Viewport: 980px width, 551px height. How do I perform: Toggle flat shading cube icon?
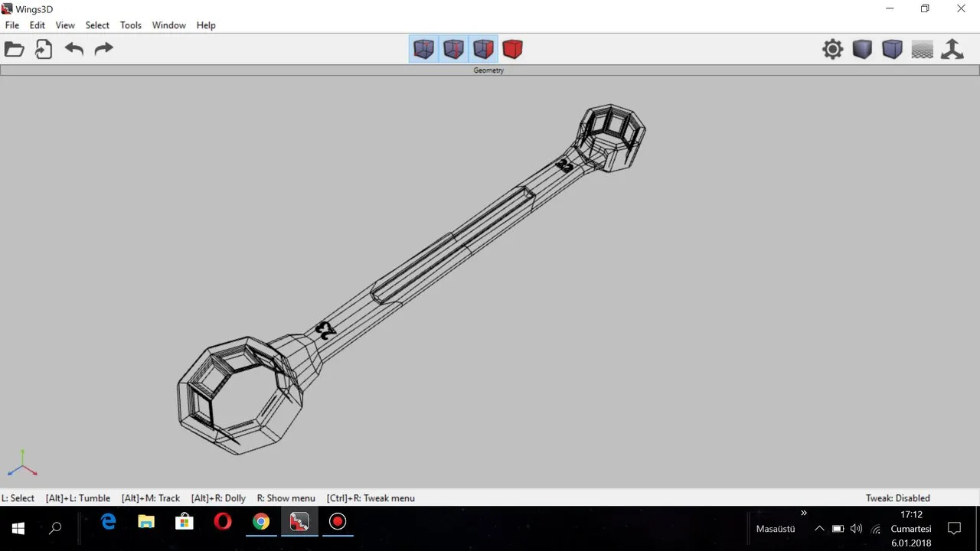pos(863,50)
